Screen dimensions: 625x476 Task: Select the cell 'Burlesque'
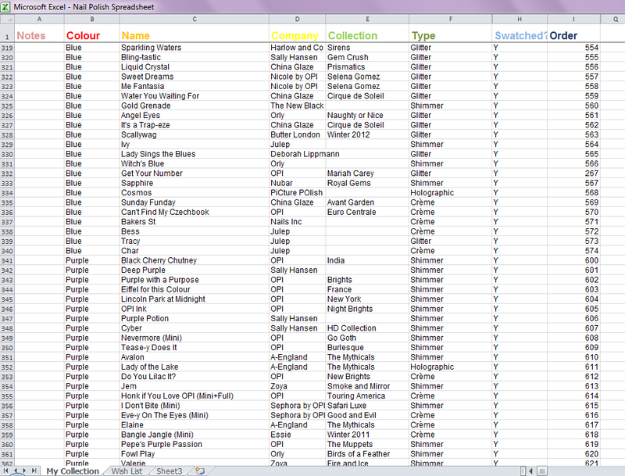click(367, 348)
